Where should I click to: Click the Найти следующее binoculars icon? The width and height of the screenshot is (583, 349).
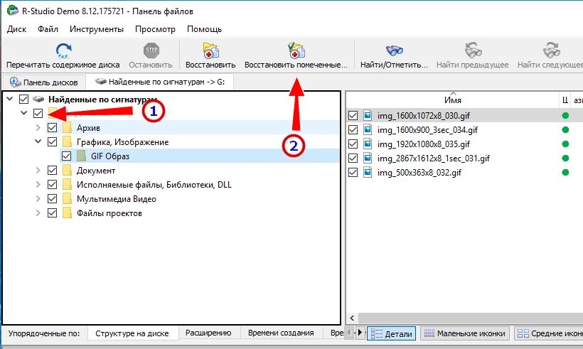(551, 50)
